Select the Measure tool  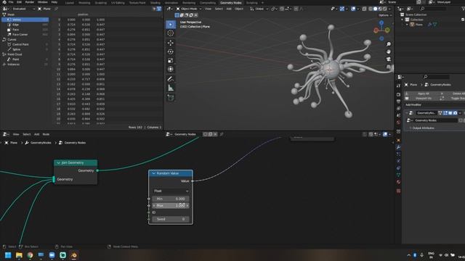171,88
